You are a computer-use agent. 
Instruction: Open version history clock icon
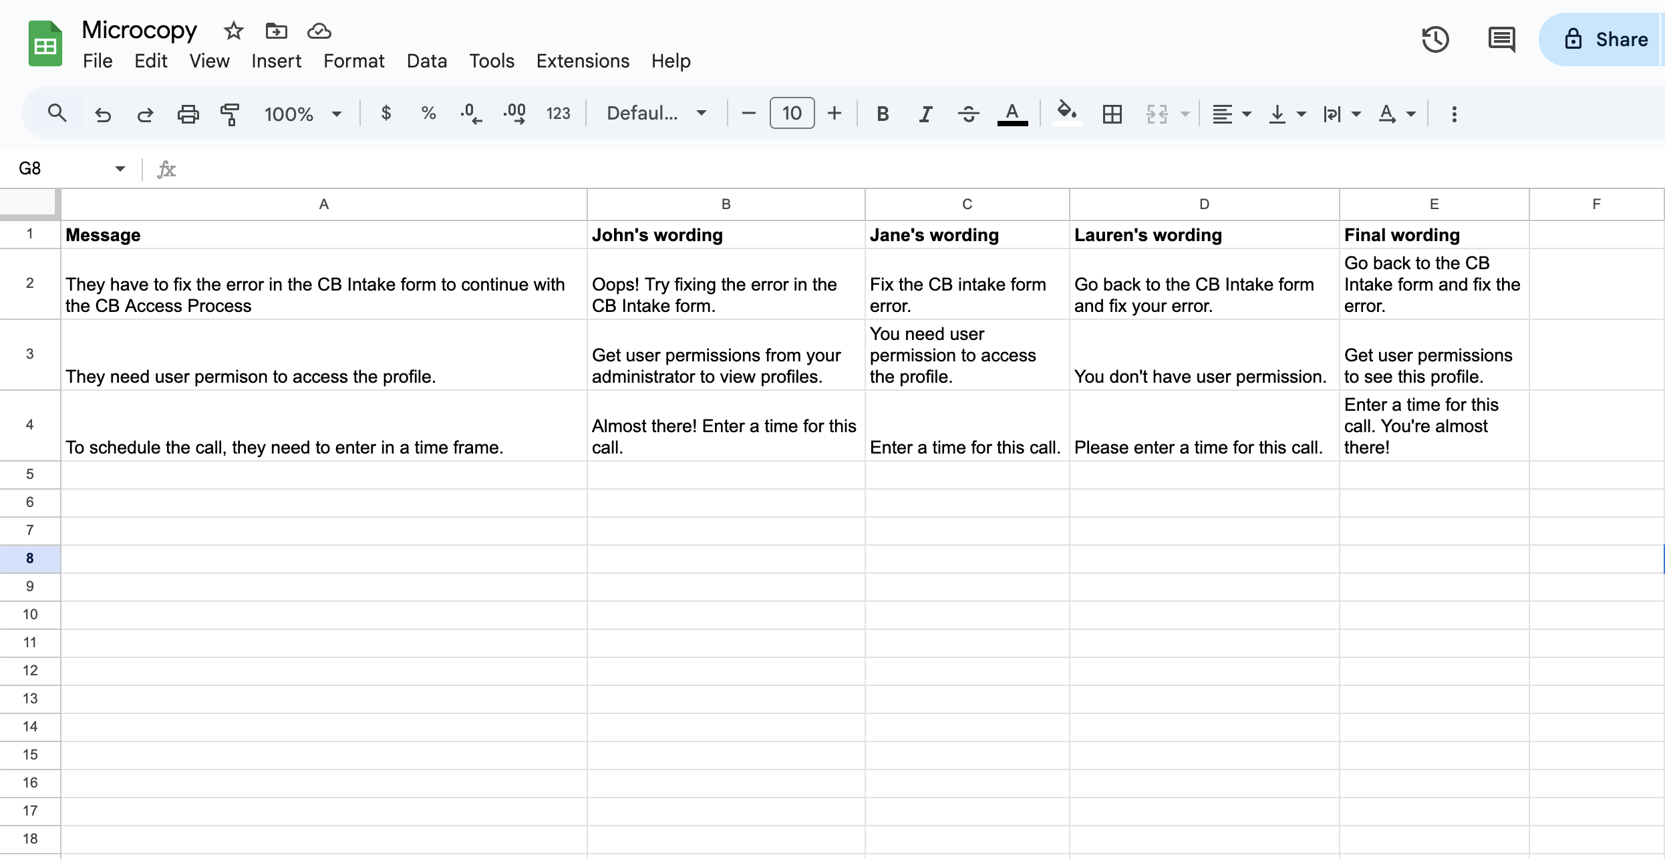coord(1434,39)
